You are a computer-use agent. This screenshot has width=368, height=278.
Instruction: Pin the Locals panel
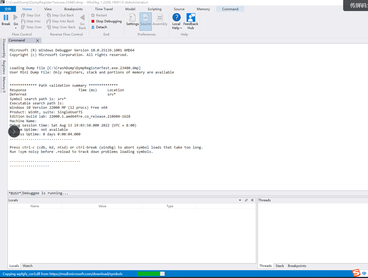tap(246, 200)
